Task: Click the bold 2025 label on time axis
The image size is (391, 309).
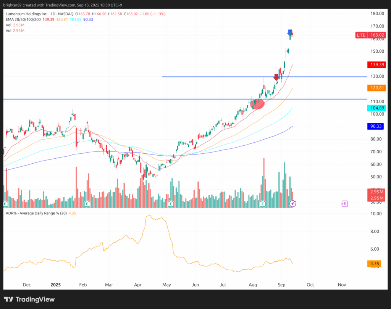Action: (56, 285)
